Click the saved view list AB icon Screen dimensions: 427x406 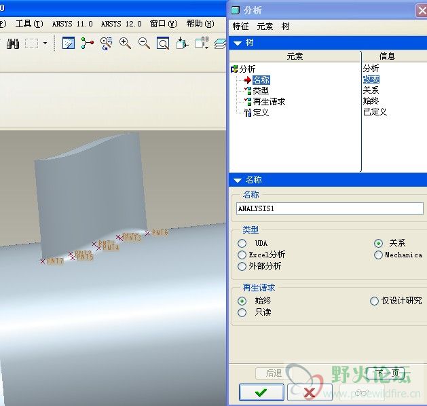click(x=202, y=43)
